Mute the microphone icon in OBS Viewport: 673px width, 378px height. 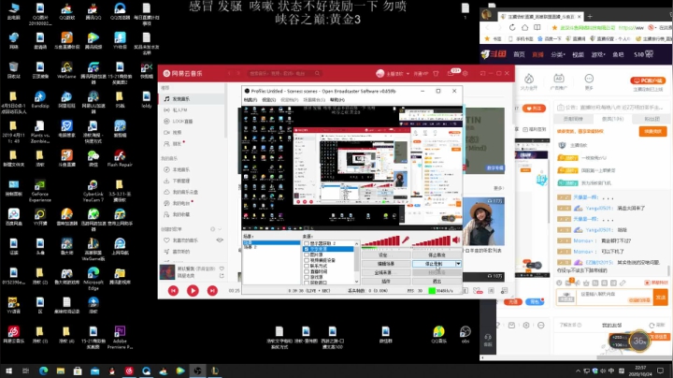tap(406, 240)
